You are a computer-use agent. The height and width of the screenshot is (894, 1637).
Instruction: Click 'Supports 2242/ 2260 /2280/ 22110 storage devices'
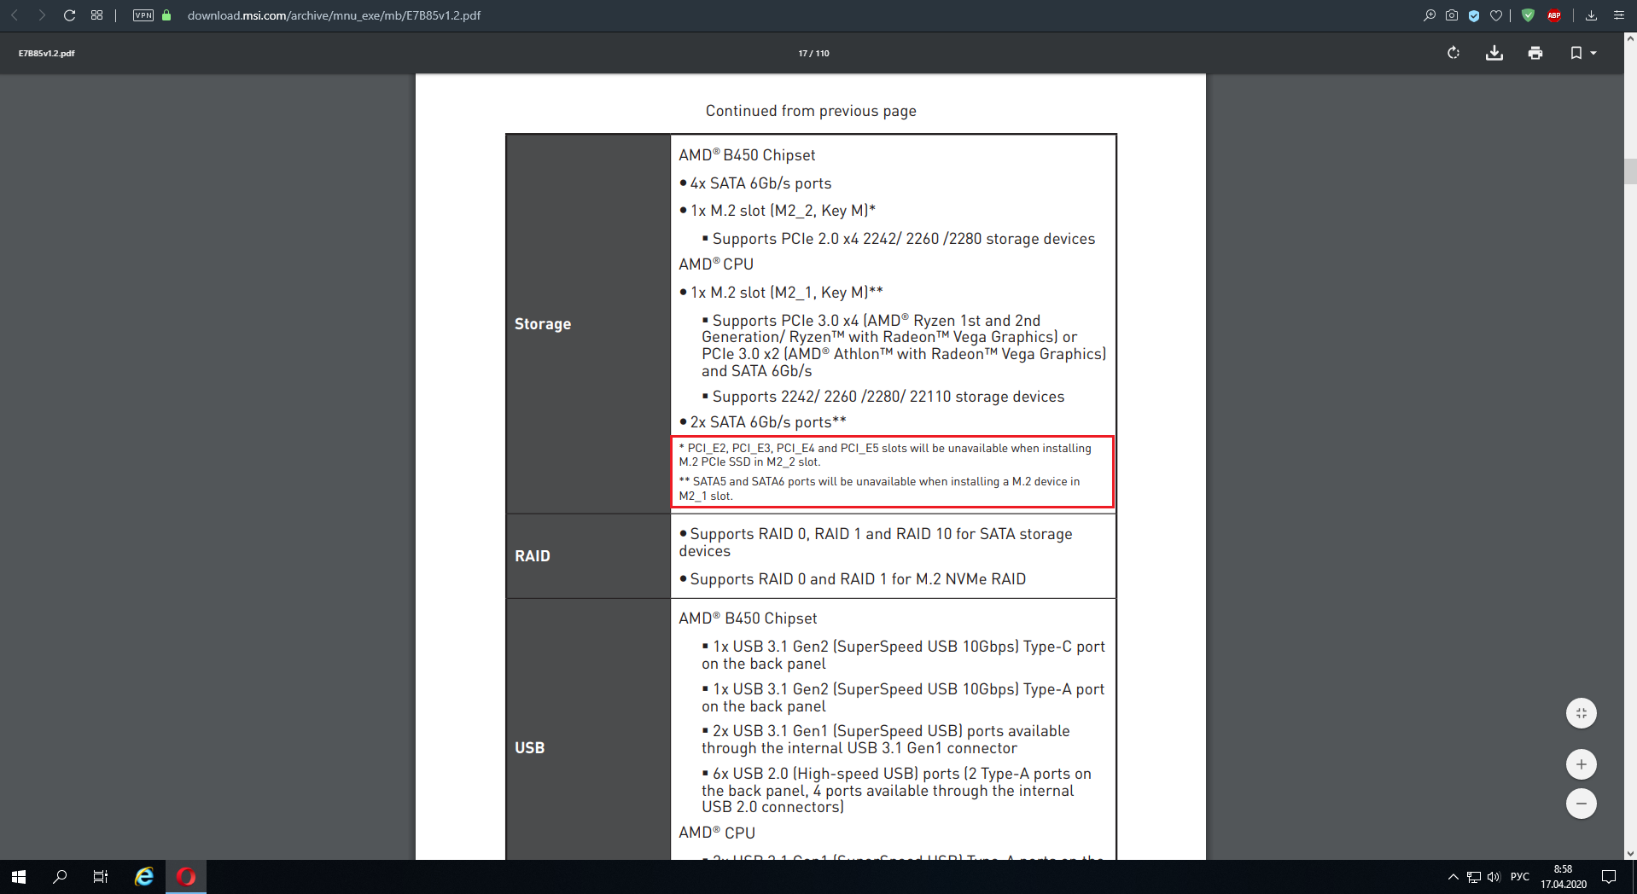click(x=883, y=397)
